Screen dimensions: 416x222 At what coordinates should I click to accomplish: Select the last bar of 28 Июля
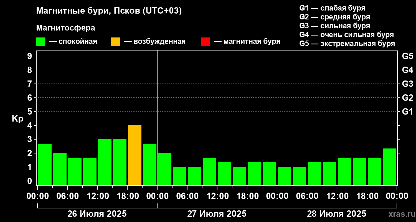pyautogui.click(x=389, y=167)
